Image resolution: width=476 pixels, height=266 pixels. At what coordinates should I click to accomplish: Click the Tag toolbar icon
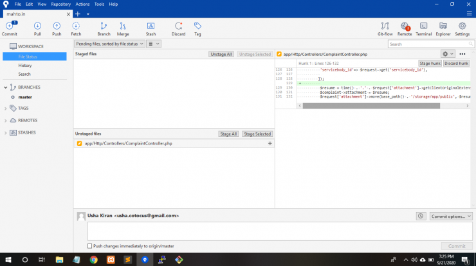pyautogui.click(x=197, y=29)
